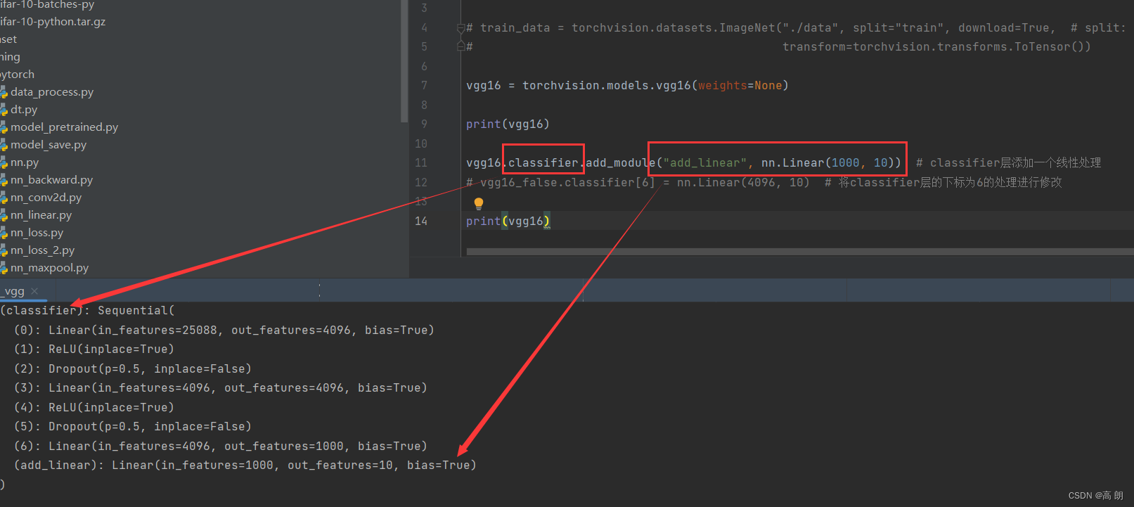Select nn_linear.py in the tree
This screenshot has height=507, width=1134.
point(41,215)
